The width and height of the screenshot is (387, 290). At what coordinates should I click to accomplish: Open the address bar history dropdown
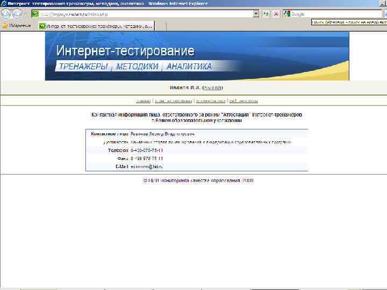pos(256,14)
